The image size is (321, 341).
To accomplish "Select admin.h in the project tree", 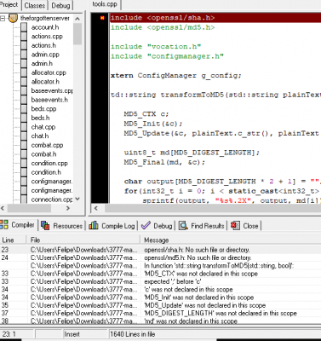I will tap(42, 64).
